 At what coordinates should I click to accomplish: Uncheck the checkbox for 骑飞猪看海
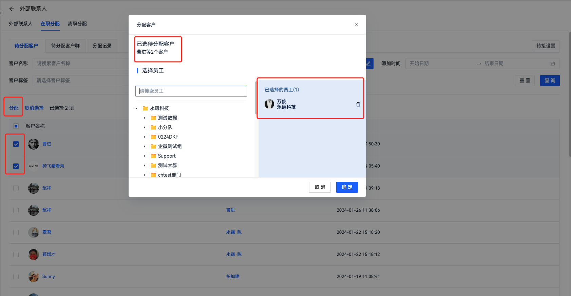point(16,166)
